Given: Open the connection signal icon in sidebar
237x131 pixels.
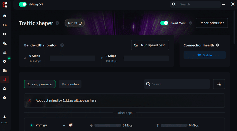Looking at the screenshot, I should pyautogui.click(x=4, y=25).
